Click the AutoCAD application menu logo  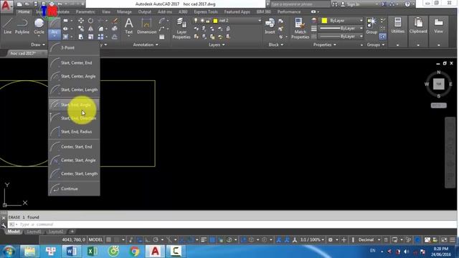tap(6, 6)
